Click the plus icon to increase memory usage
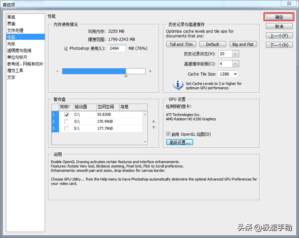This screenshot has height=238, width=299. (150, 71)
